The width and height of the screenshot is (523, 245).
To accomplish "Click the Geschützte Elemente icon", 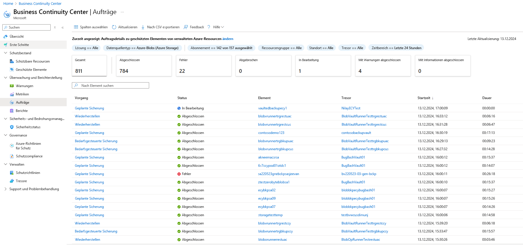I will (x=12, y=70).
